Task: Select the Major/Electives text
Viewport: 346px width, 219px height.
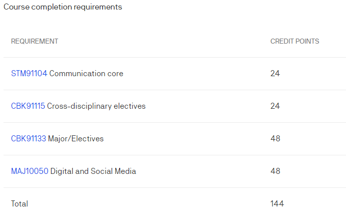Action: (76, 139)
